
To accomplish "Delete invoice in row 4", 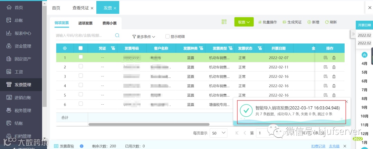I will [334, 86].
